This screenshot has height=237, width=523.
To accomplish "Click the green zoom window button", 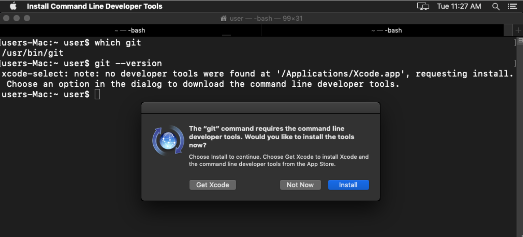I will pyautogui.click(x=27, y=18).
